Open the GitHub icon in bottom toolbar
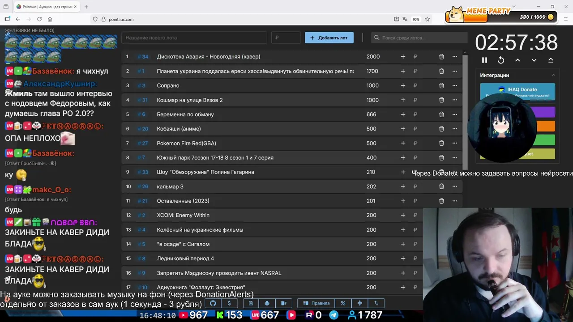The height and width of the screenshot is (322, 573). click(x=213, y=303)
